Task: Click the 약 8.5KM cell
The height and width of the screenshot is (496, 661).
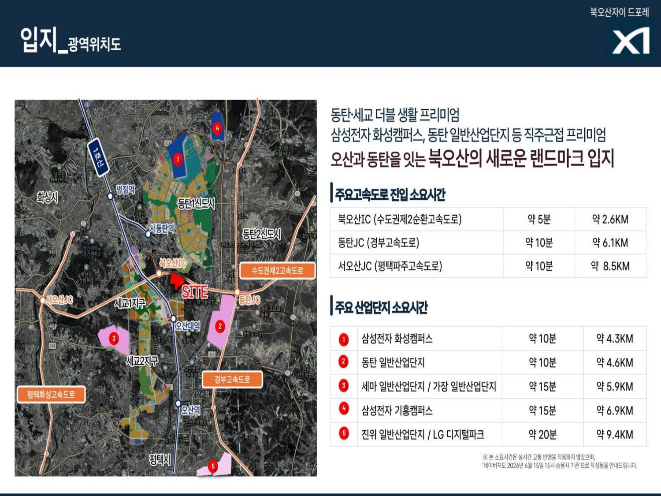Action: coord(610,266)
